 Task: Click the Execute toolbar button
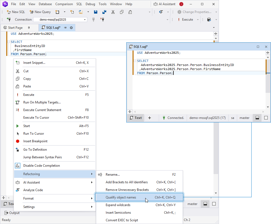tap(185, 20)
